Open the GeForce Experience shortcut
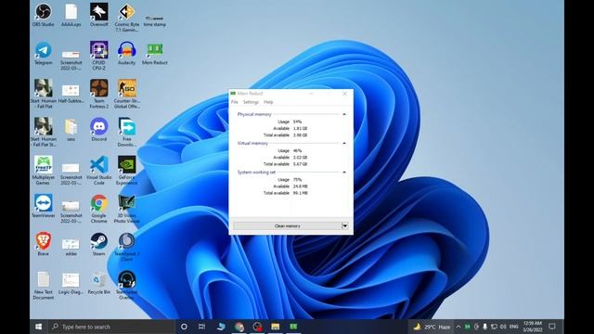The width and height of the screenshot is (594, 334). [127, 171]
